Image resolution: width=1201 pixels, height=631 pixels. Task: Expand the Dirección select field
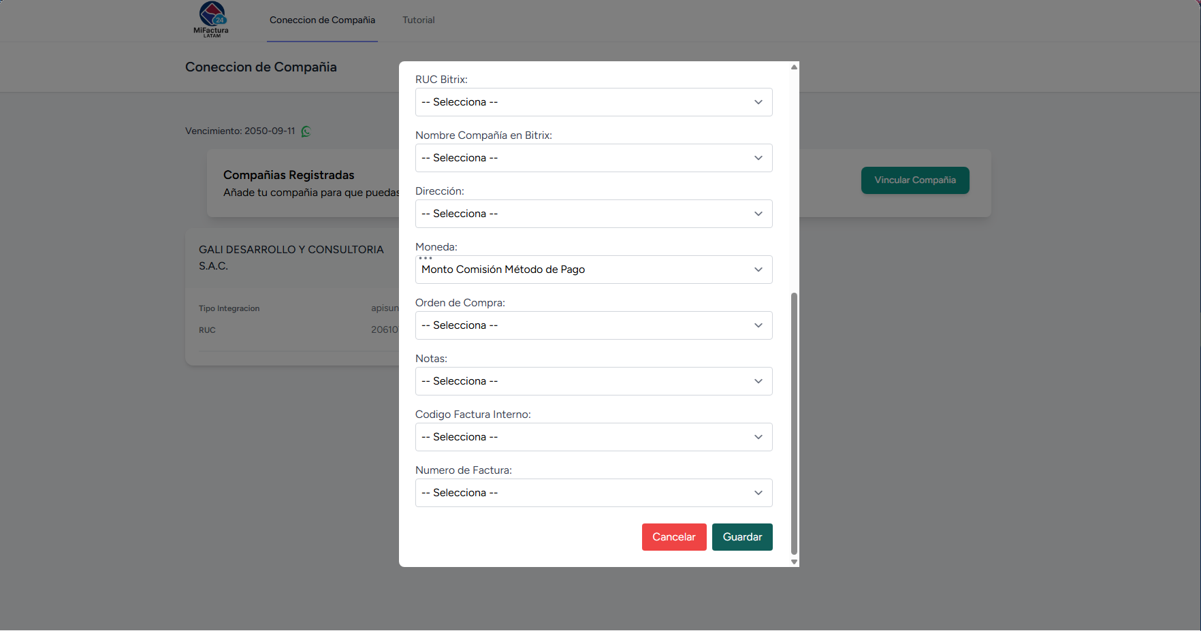coord(593,214)
